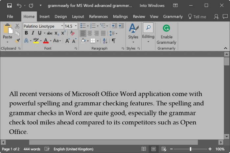Sort text with the A-Z icon
Viewport: 230px width, 153px height.
[x=105, y=41]
